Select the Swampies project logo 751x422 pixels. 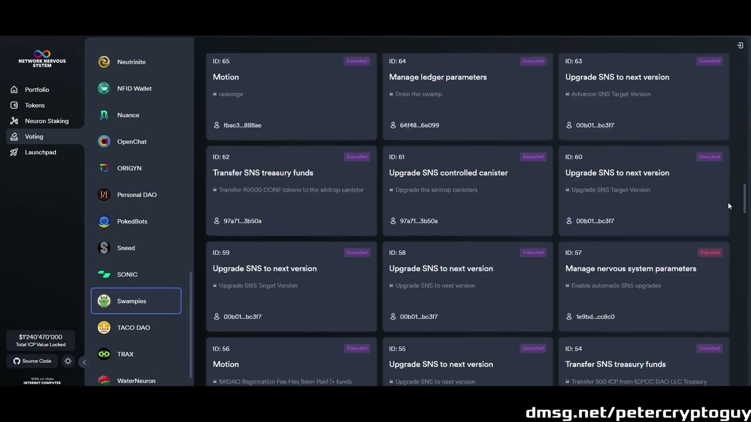pos(104,301)
